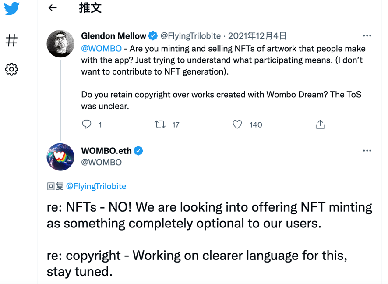The height and width of the screenshot is (284, 388).
Task: Share Glendon Mellow's tweet
Action: point(320,124)
